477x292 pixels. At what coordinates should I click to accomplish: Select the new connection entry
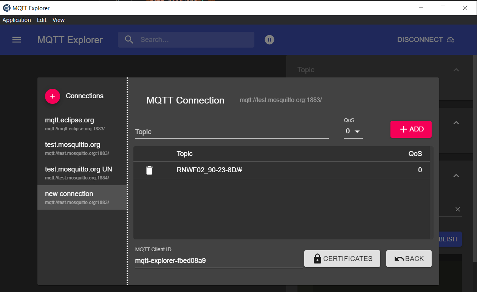(x=82, y=198)
